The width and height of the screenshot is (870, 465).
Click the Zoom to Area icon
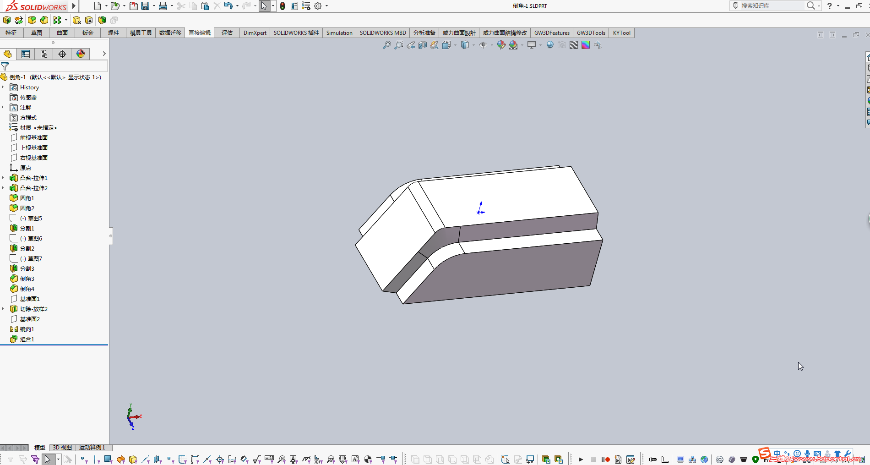click(399, 45)
